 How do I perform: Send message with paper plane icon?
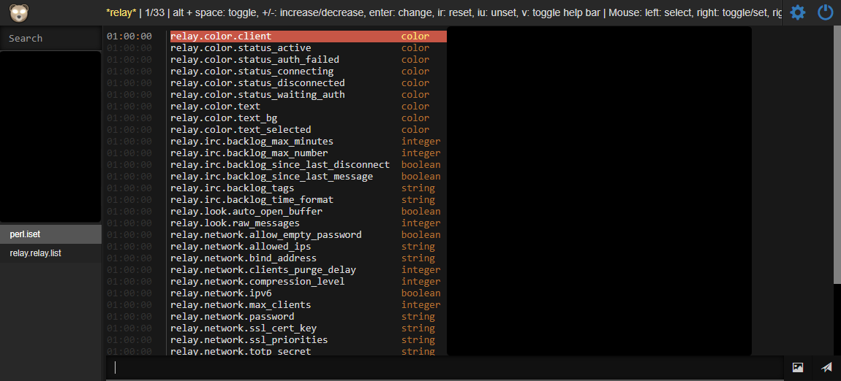pos(826,367)
